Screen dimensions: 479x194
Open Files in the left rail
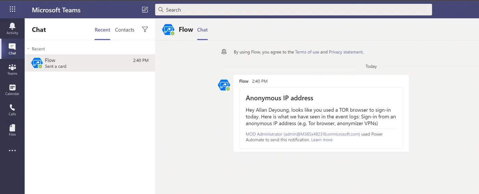pos(12,130)
